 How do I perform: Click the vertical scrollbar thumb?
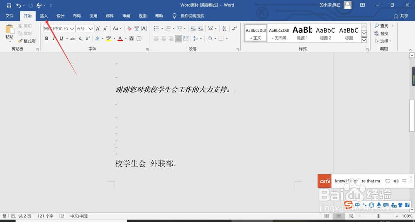412,115
